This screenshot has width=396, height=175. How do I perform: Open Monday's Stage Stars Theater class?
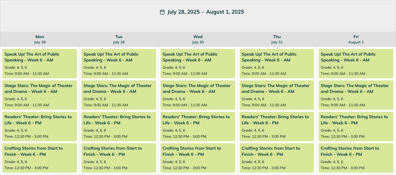(40, 95)
